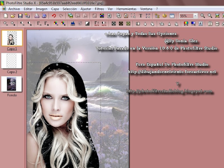
Task: Redo the undone action
Action: [61, 15]
